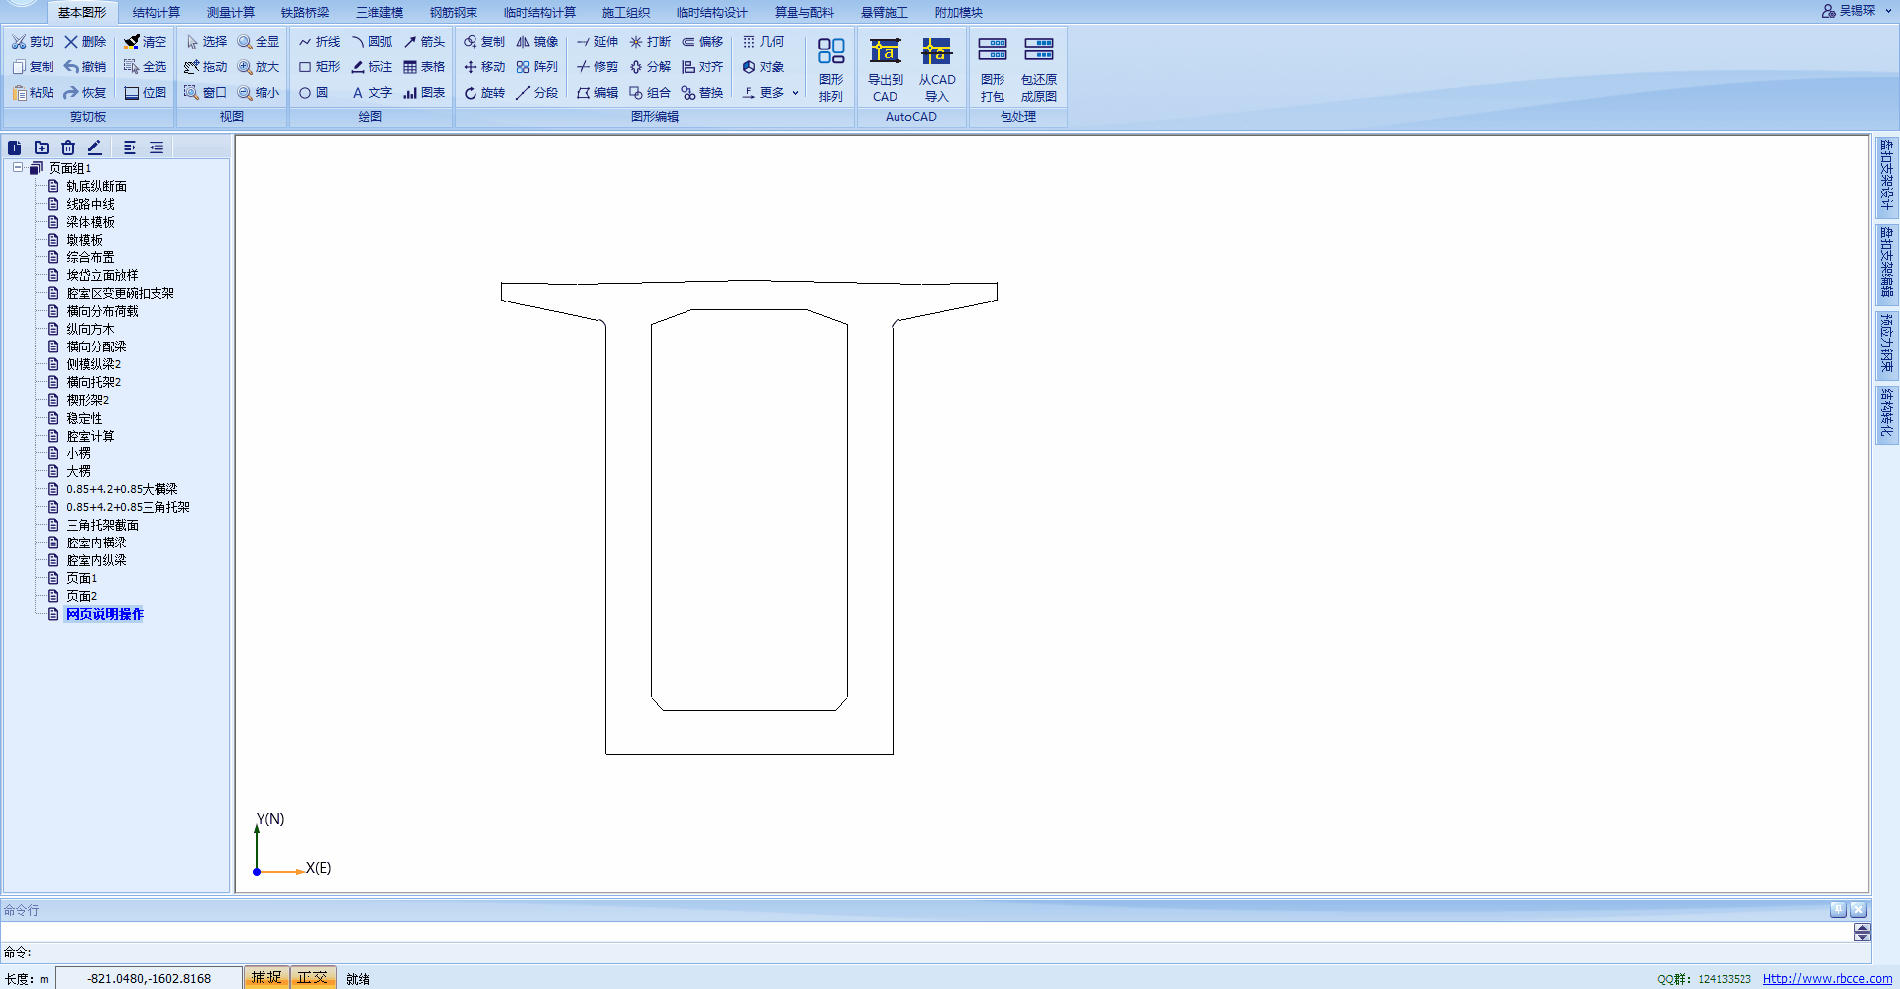This screenshot has width=1900, height=989.
Task: Click the new page icon in tree toolbar
Action: (15, 148)
